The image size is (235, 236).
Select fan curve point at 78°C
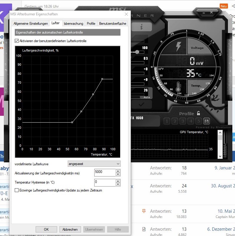click(x=93, y=94)
